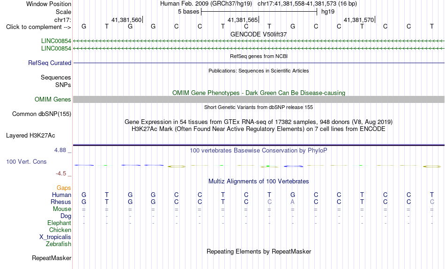Click 'Multiz Alignments of 100 Vertebrates' title

pyautogui.click(x=259, y=181)
